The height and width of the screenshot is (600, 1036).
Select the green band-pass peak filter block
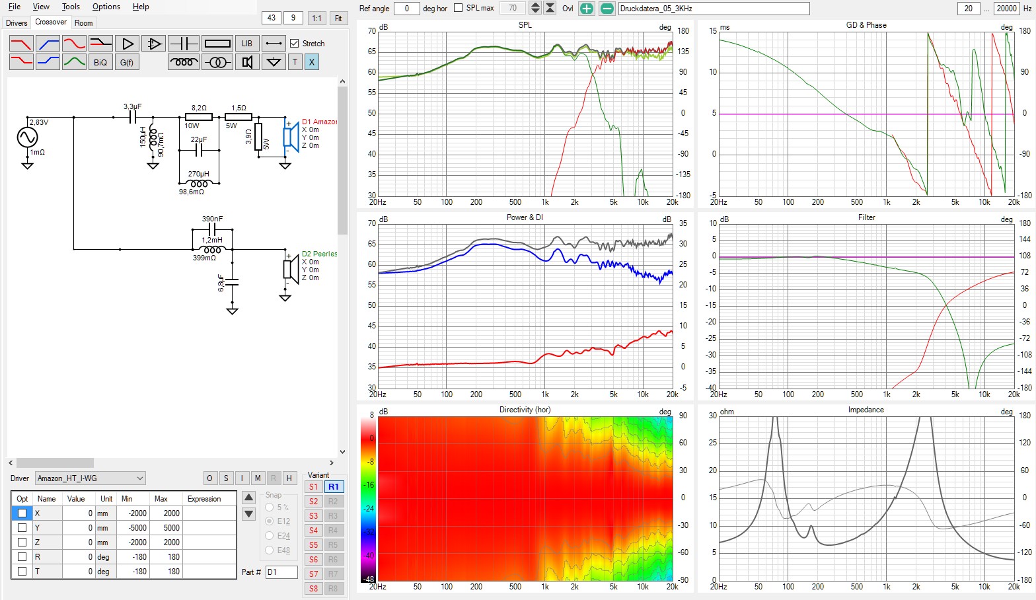point(74,62)
